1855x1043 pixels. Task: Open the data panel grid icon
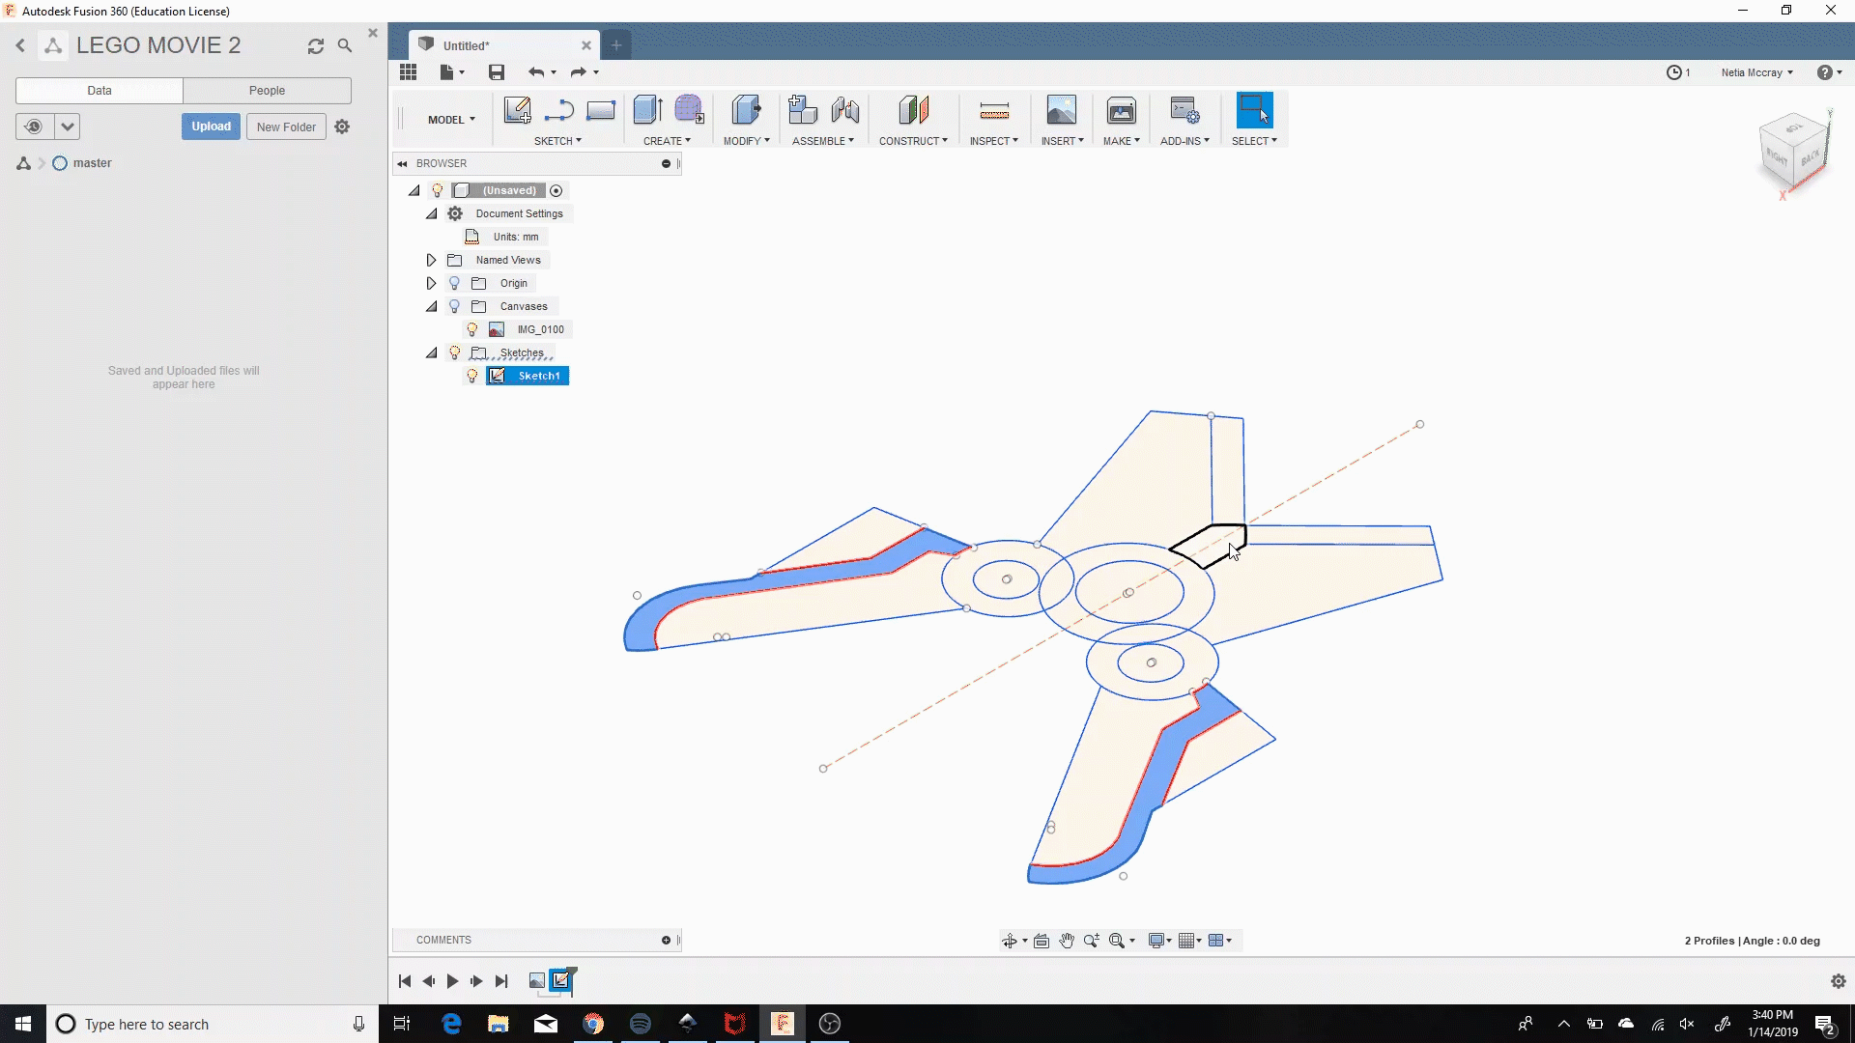pyautogui.click(x=408, y=72)
